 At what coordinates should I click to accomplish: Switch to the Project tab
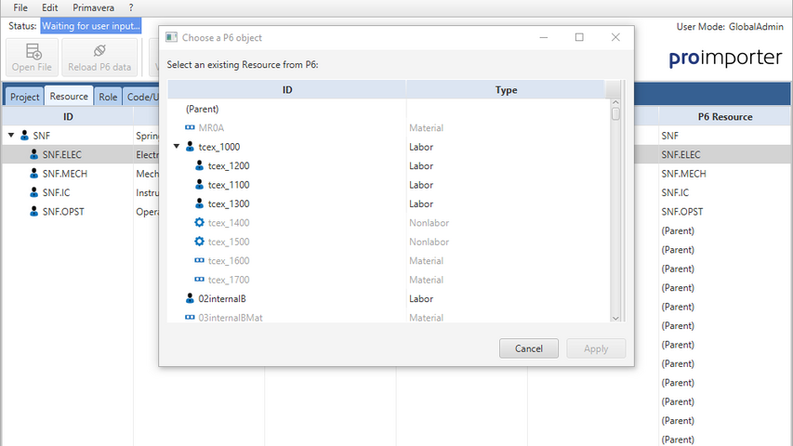point(25,97)
